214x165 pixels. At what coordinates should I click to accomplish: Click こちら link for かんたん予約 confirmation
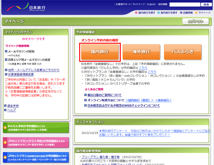tap(143, 68)
